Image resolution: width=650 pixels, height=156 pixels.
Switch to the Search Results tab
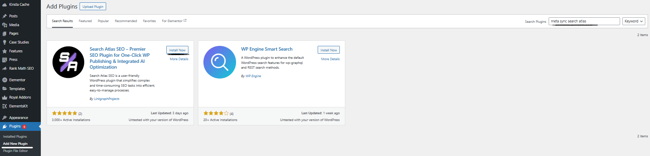coord(62,21)
